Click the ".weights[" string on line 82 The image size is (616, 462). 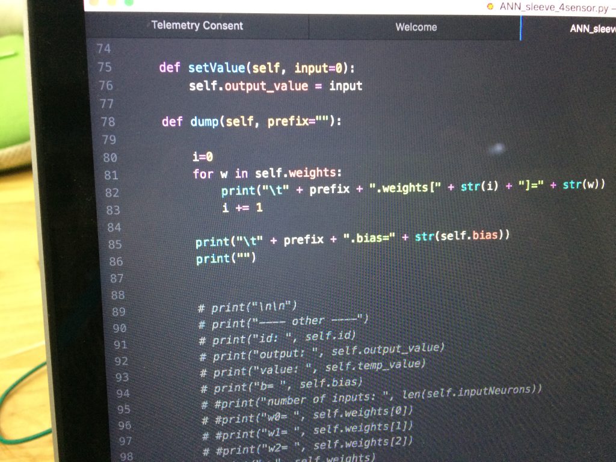coord(405,188)
